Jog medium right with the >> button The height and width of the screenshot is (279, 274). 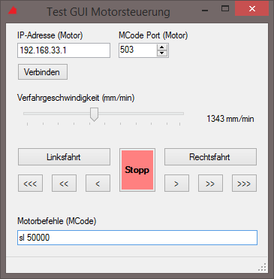210,183
